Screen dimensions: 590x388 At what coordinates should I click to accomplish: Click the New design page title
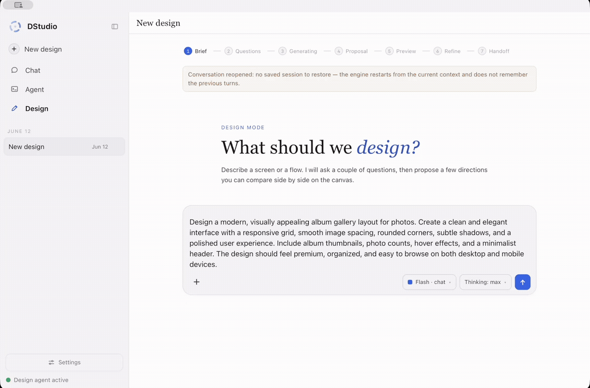tap(158, 23)
